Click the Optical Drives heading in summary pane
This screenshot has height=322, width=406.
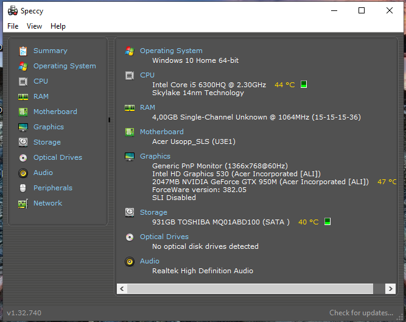coord(164,237)
